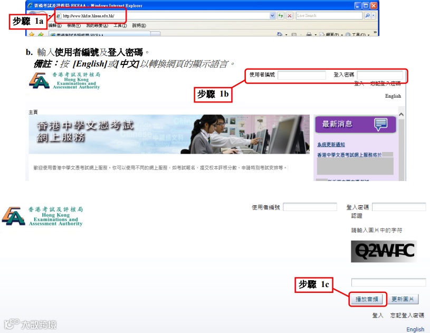Click the 主頁 breadcrumb text

tap(33, 112)
